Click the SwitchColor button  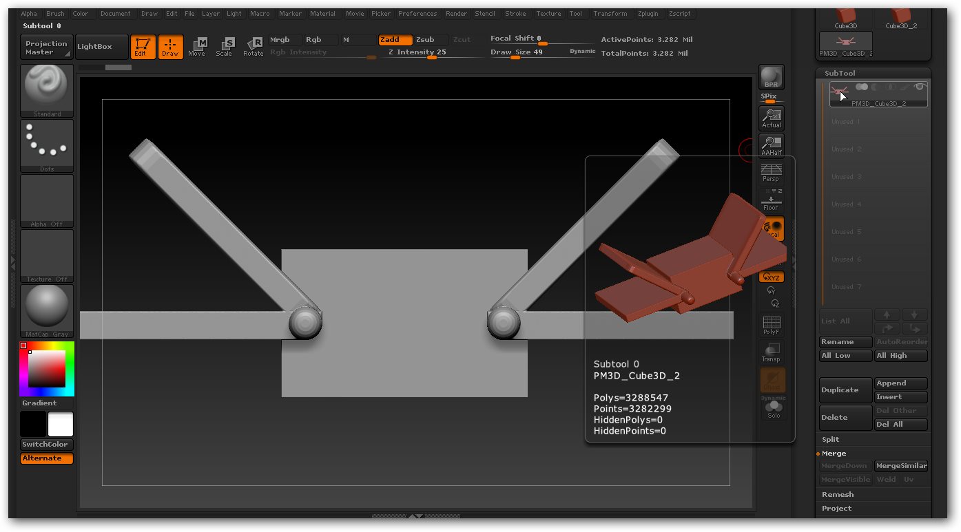point(47,445)
